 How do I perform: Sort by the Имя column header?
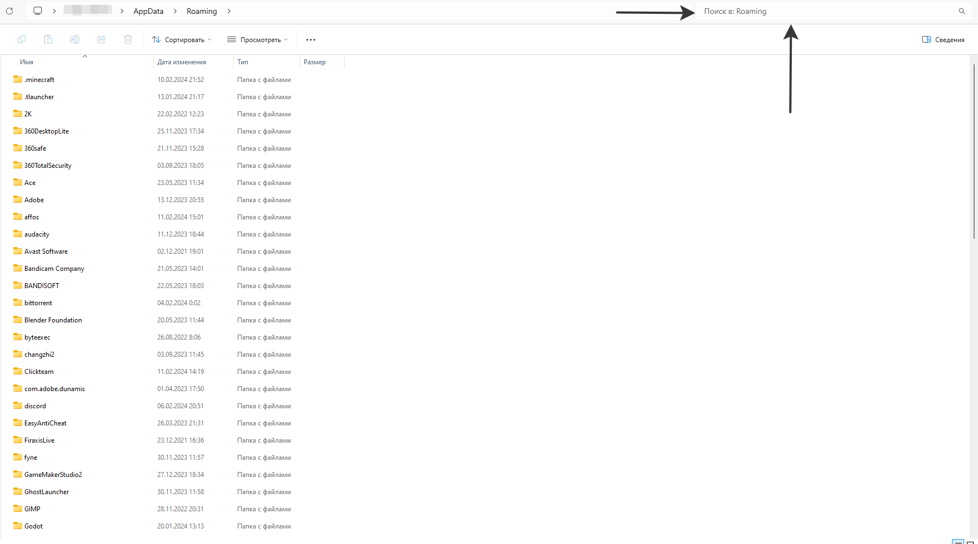click(x=27, y=62)
